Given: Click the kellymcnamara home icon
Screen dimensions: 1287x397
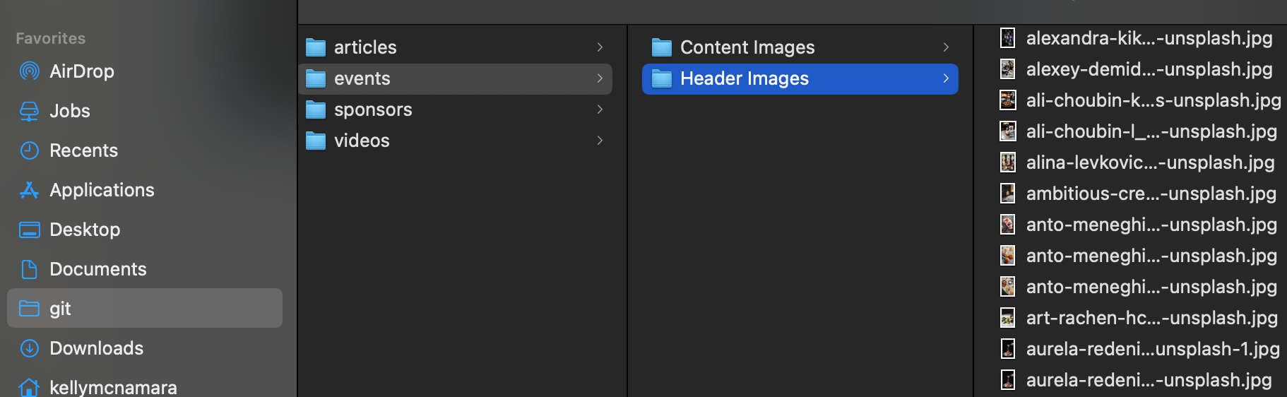Looking at the screenshot, I should (x=29, y=387).
